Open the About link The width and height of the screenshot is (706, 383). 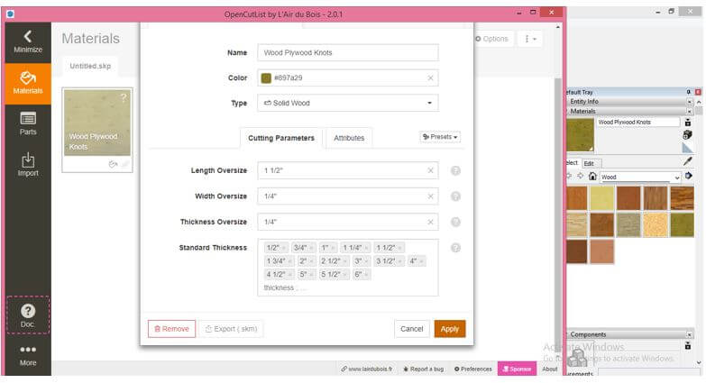pos(550,369)
